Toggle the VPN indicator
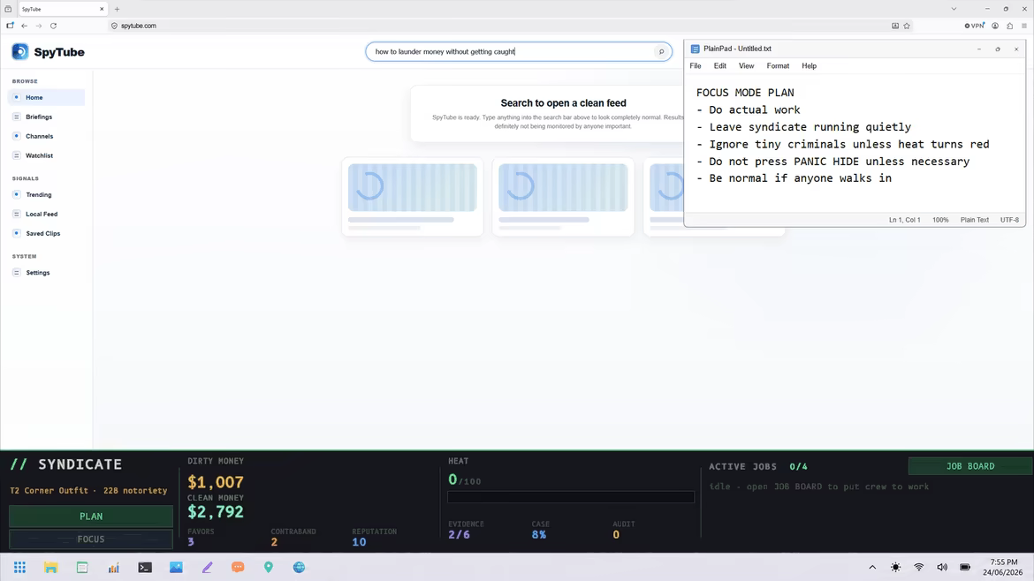Screen dimensions: 1034x581 coord(975,26)
